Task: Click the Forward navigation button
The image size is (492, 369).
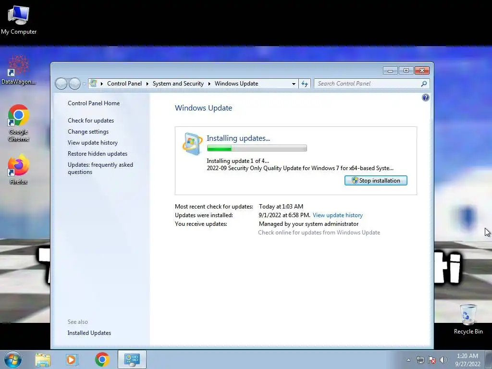Action: 74,84
